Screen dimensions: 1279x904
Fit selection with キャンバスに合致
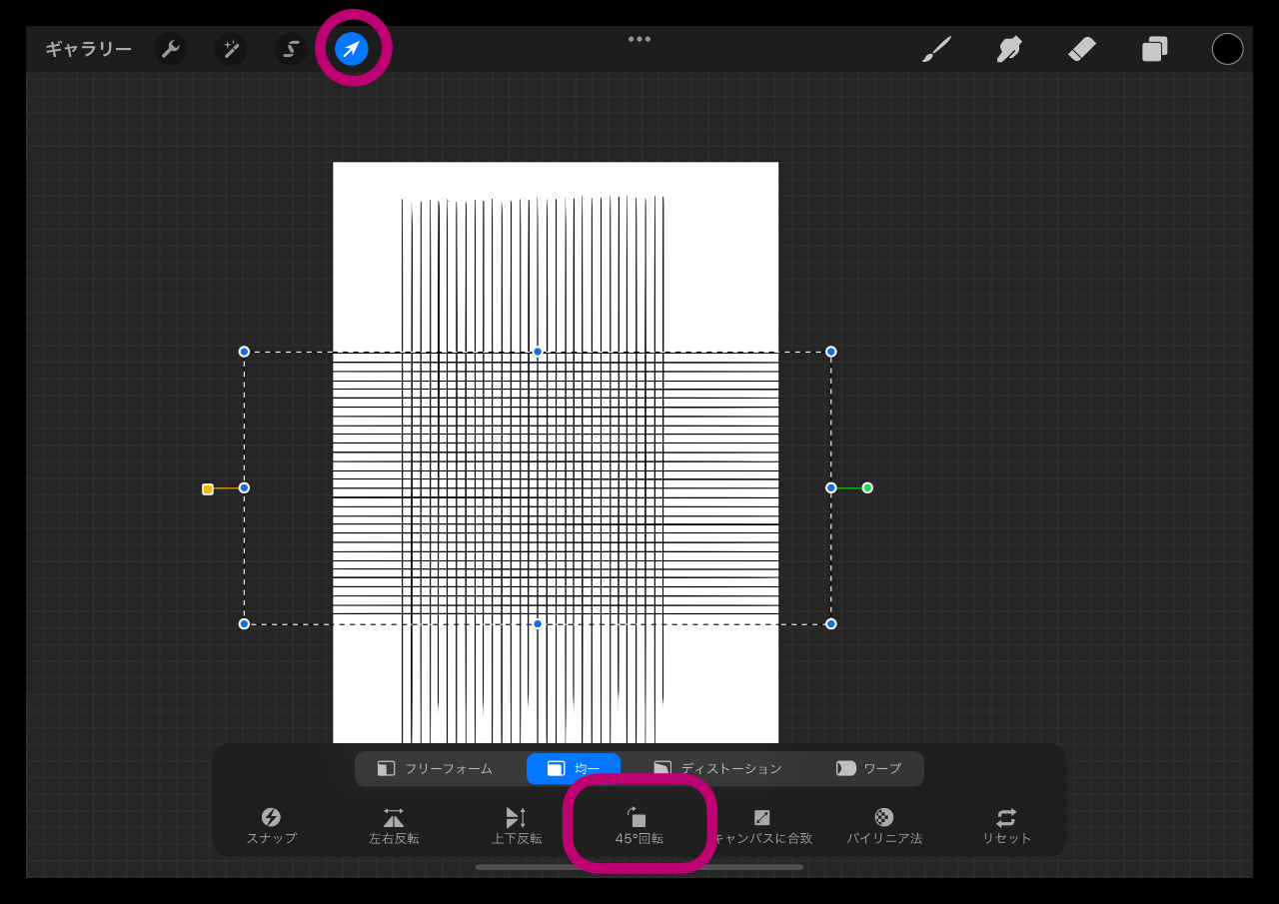(761, 826)
